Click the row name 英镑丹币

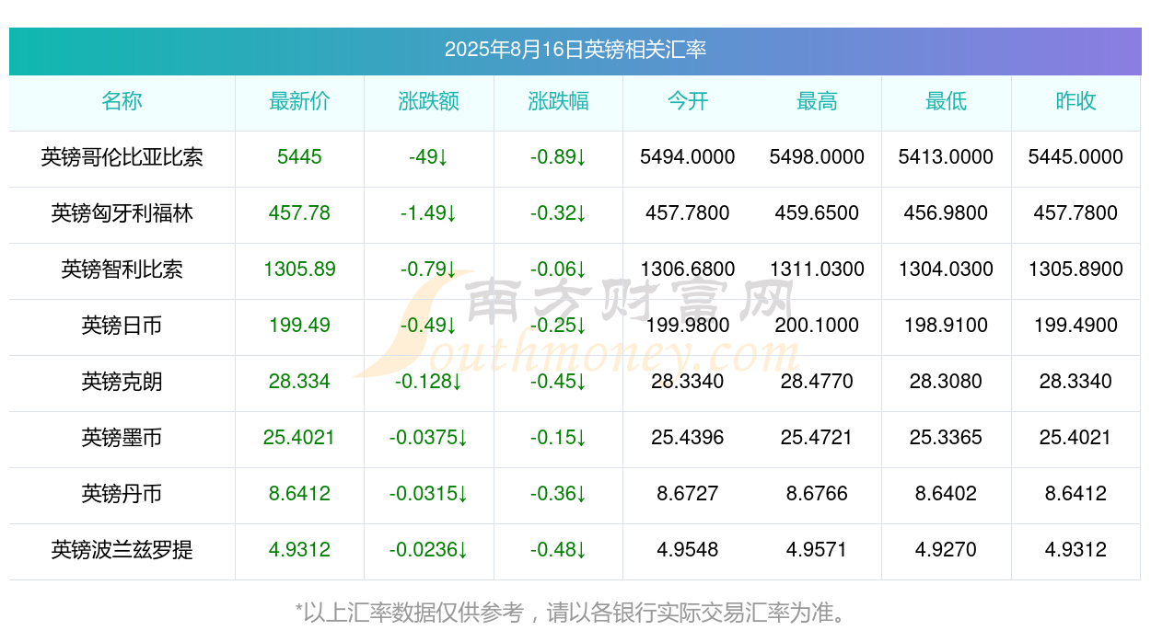coord(122,494)
